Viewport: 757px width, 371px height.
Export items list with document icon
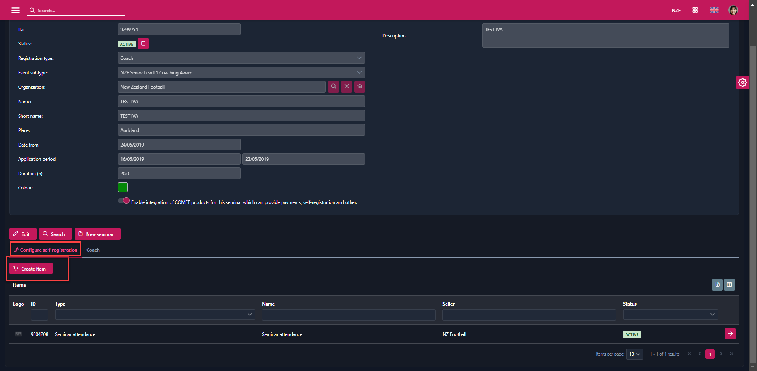coord(717,285)
